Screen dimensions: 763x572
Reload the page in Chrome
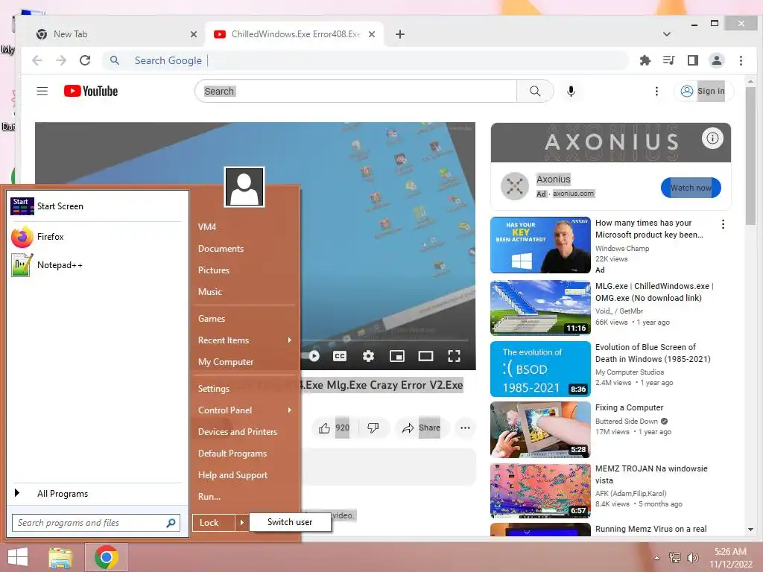point(85,60)
